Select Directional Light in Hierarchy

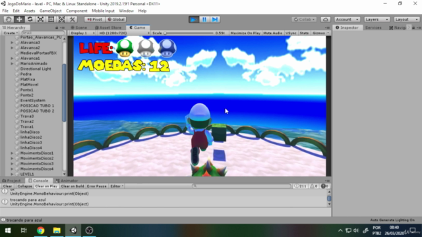[x=36, y=68]
